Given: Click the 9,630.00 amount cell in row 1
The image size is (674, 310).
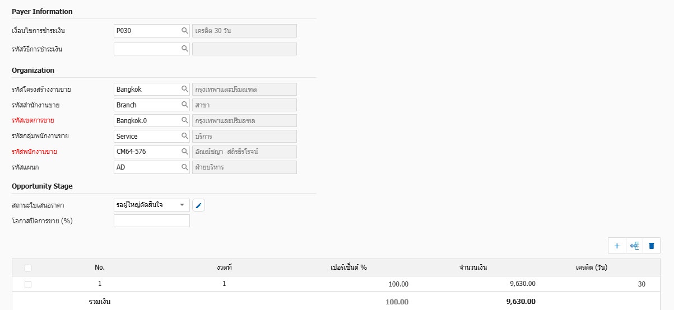Looking at the screenshot, I should [522, 284].
